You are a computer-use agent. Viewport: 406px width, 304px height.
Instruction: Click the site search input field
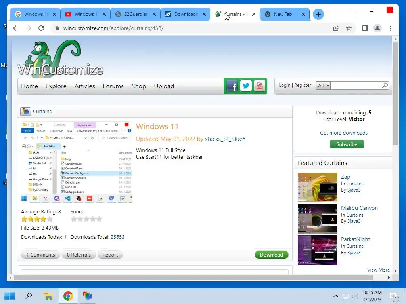pyautogui.click(x=356, y=85)
